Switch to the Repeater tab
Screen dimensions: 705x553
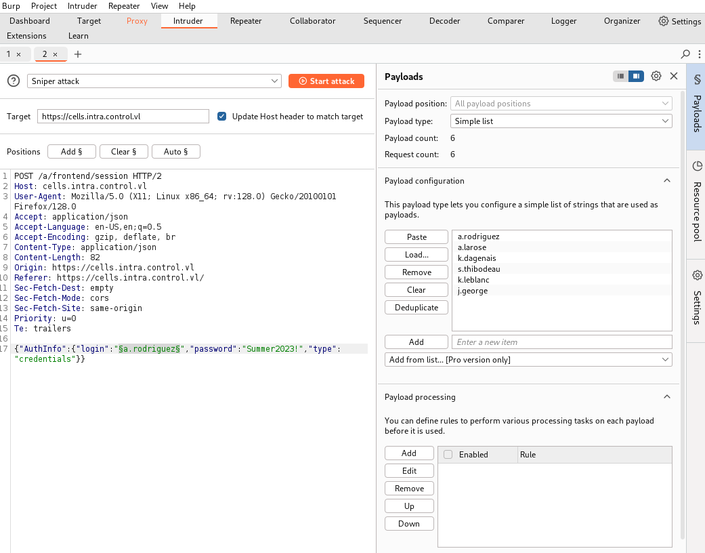click(x=246, y=21)
